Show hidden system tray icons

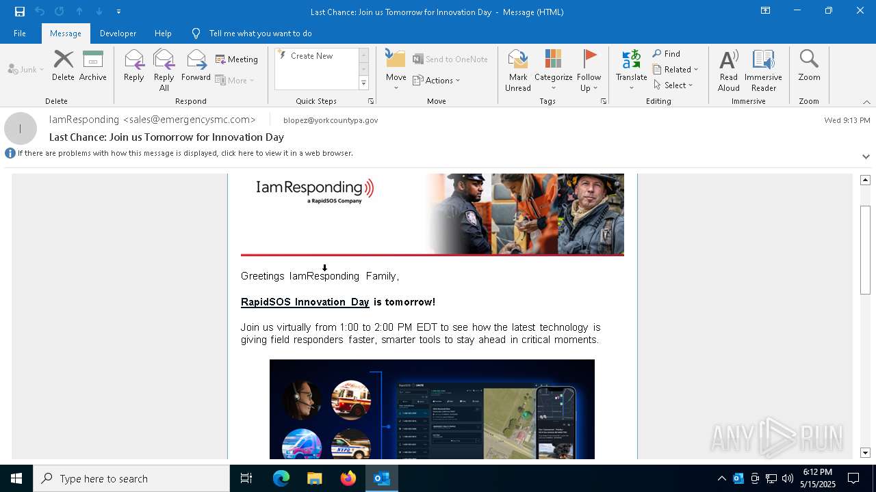[x=721, y=478]
